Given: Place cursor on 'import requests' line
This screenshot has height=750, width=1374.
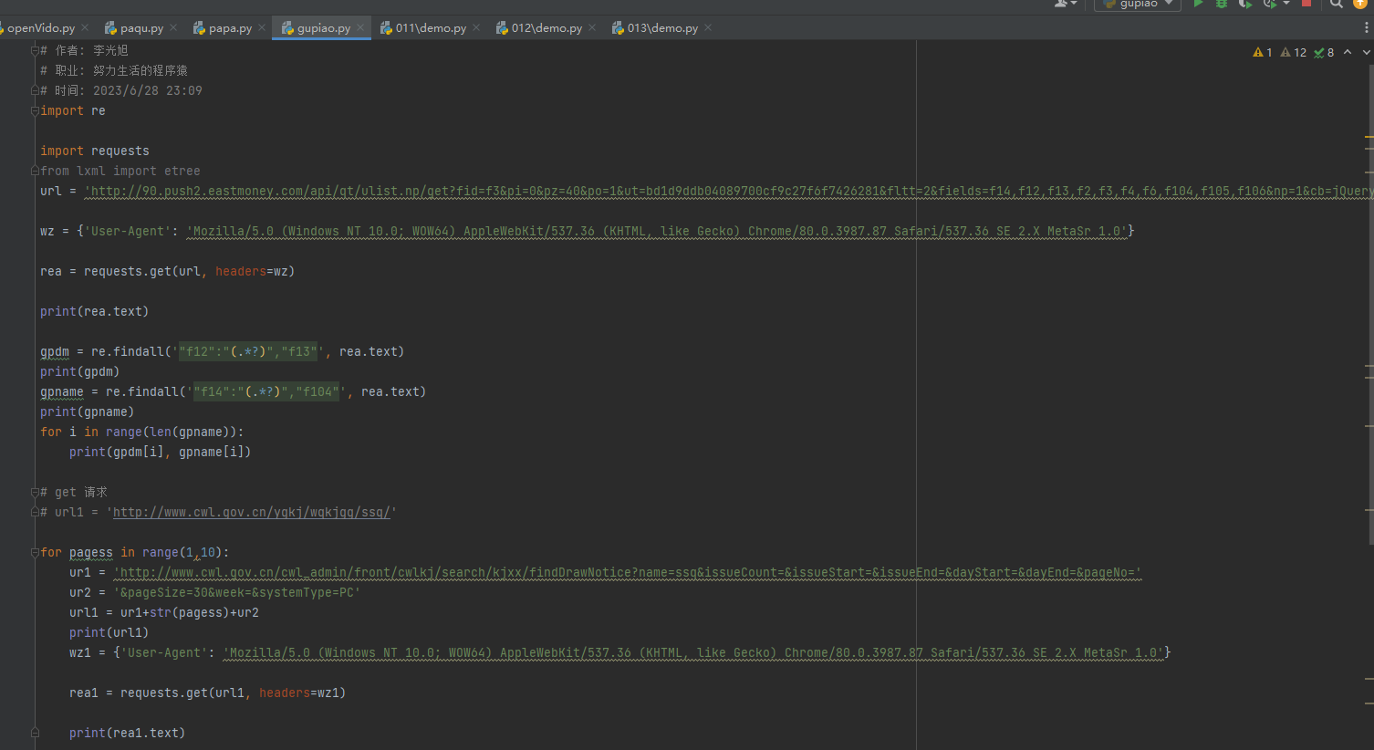Looking at the screenshot, I should tap(95, 151).
